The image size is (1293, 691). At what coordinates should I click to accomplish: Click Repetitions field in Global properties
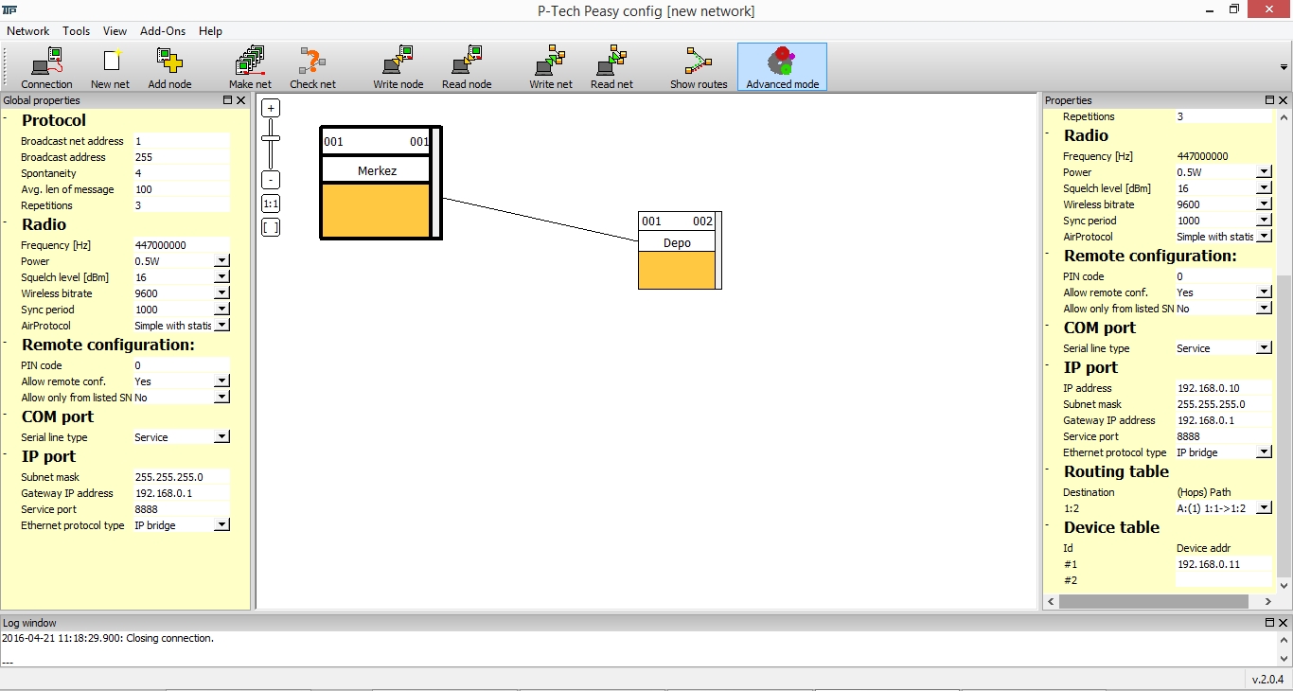181,205
